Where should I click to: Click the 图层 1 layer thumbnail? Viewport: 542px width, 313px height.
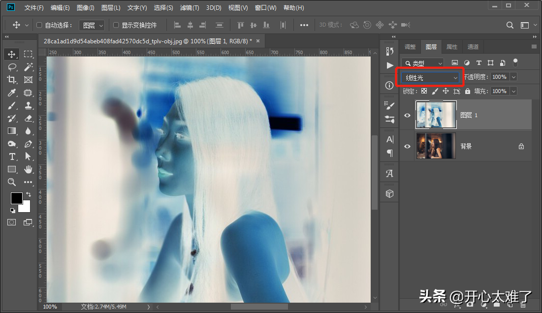[436, 115]
